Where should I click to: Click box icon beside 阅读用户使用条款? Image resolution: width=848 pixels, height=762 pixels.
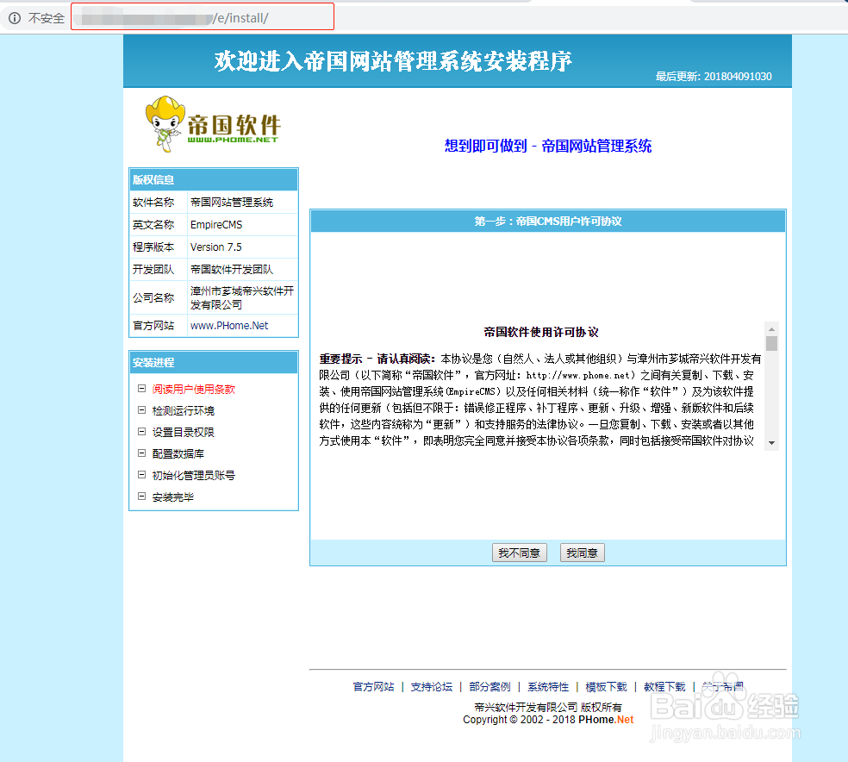pos(141,388)
